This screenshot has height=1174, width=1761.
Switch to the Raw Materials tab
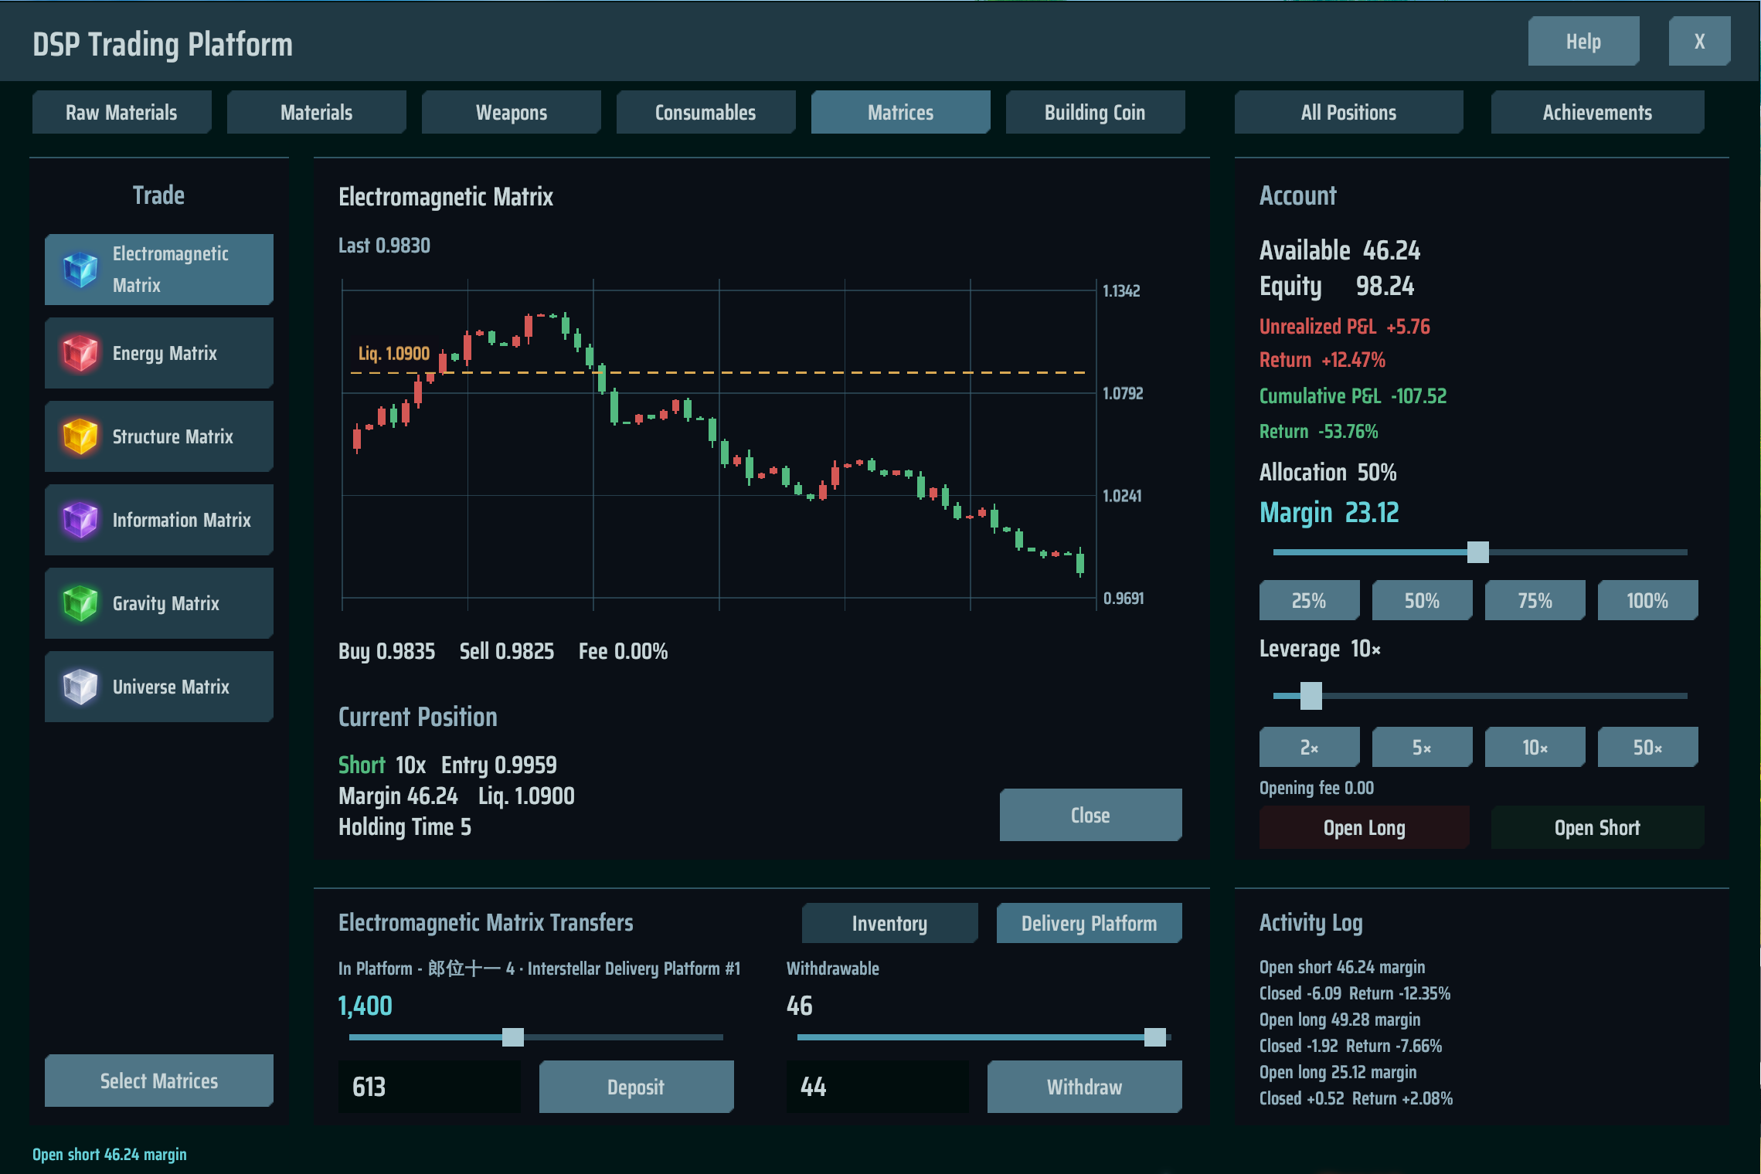(121, 112)
